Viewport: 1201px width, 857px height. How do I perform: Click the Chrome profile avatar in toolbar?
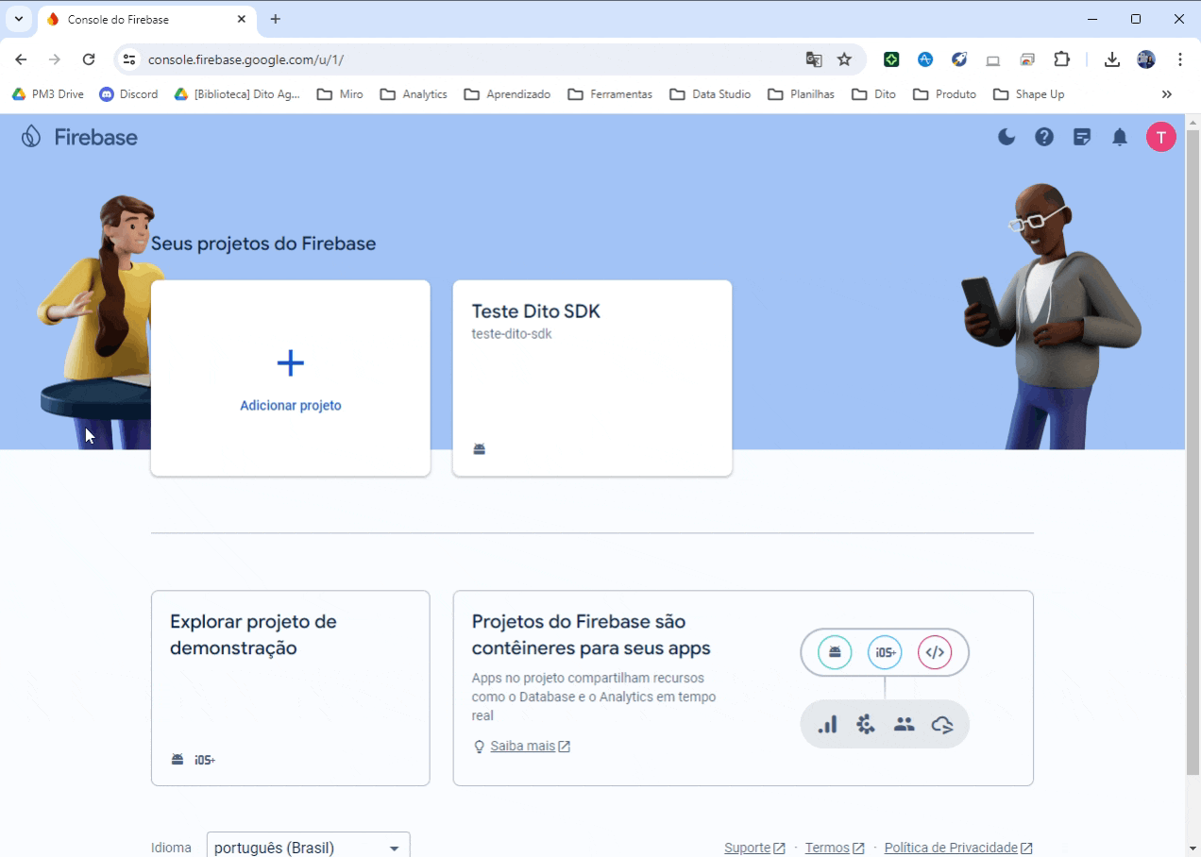[1146, 59]
